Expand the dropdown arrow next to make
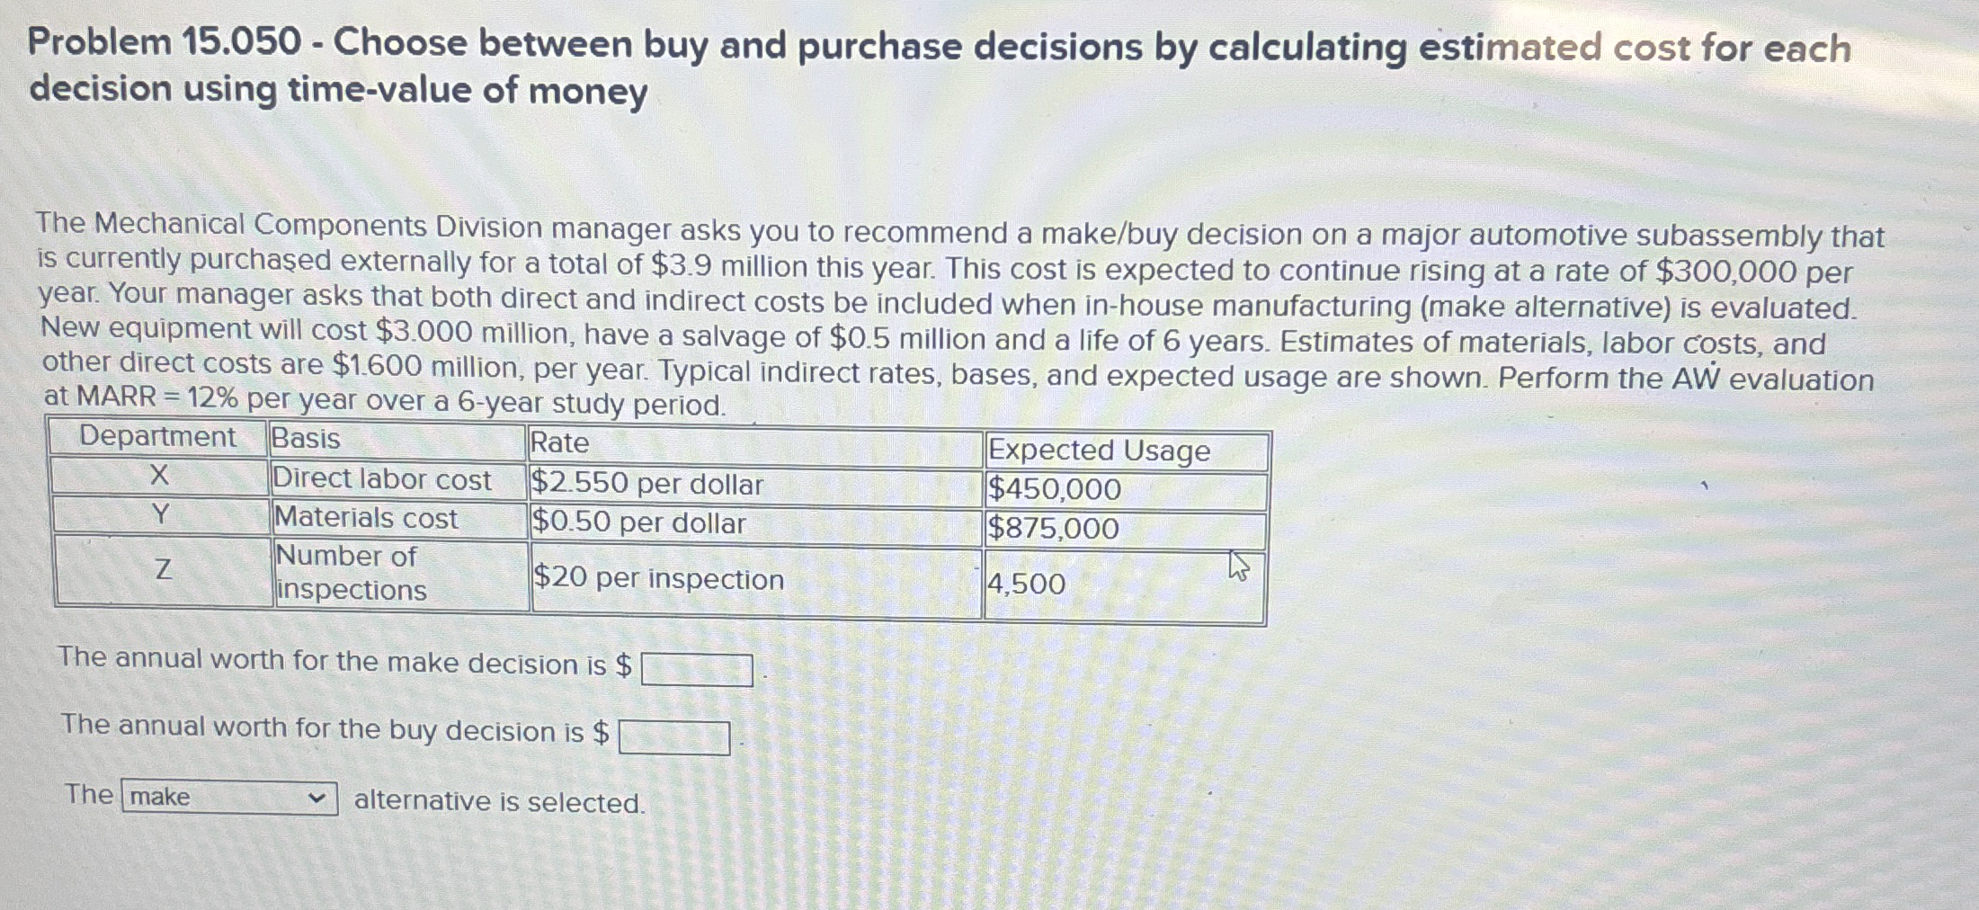Image resolution: width=1979 pixels, height=910 pixels. [x=316, y=797]
